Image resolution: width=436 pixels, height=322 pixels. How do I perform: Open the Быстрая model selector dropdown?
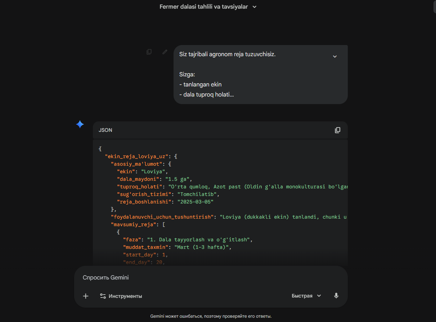click(306, 296)
